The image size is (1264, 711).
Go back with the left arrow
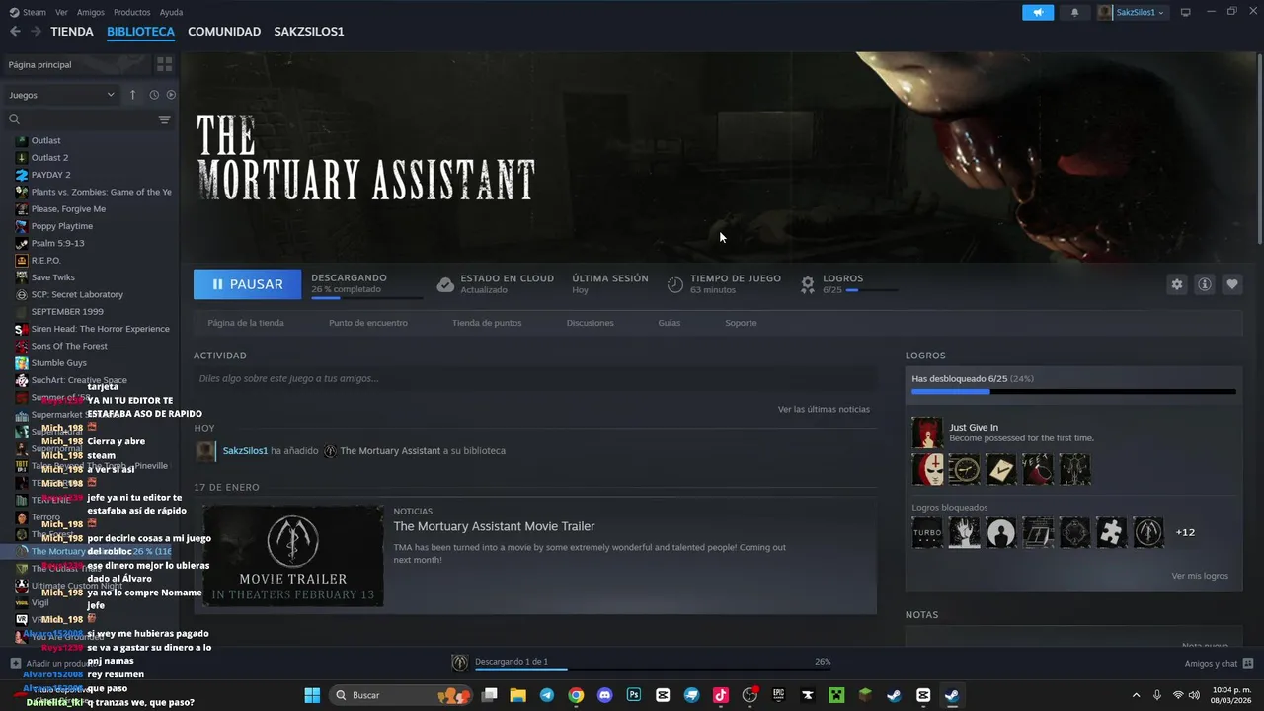[x=15, y=32]
